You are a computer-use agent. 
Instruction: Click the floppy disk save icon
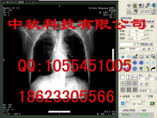point(152,26)
